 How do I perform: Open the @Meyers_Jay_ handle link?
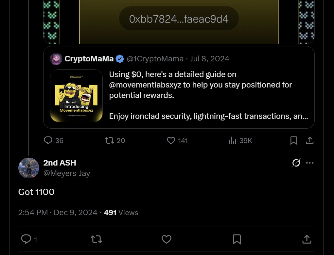tap(68, 173)
